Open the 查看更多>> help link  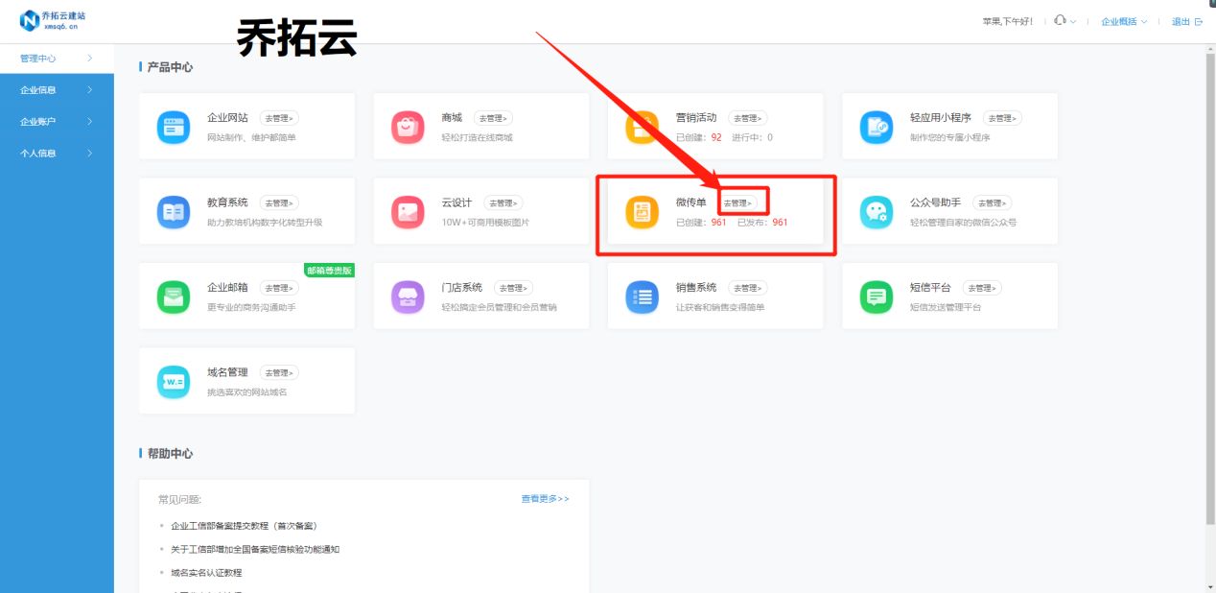pyautogui.click(x=545, y=499)
